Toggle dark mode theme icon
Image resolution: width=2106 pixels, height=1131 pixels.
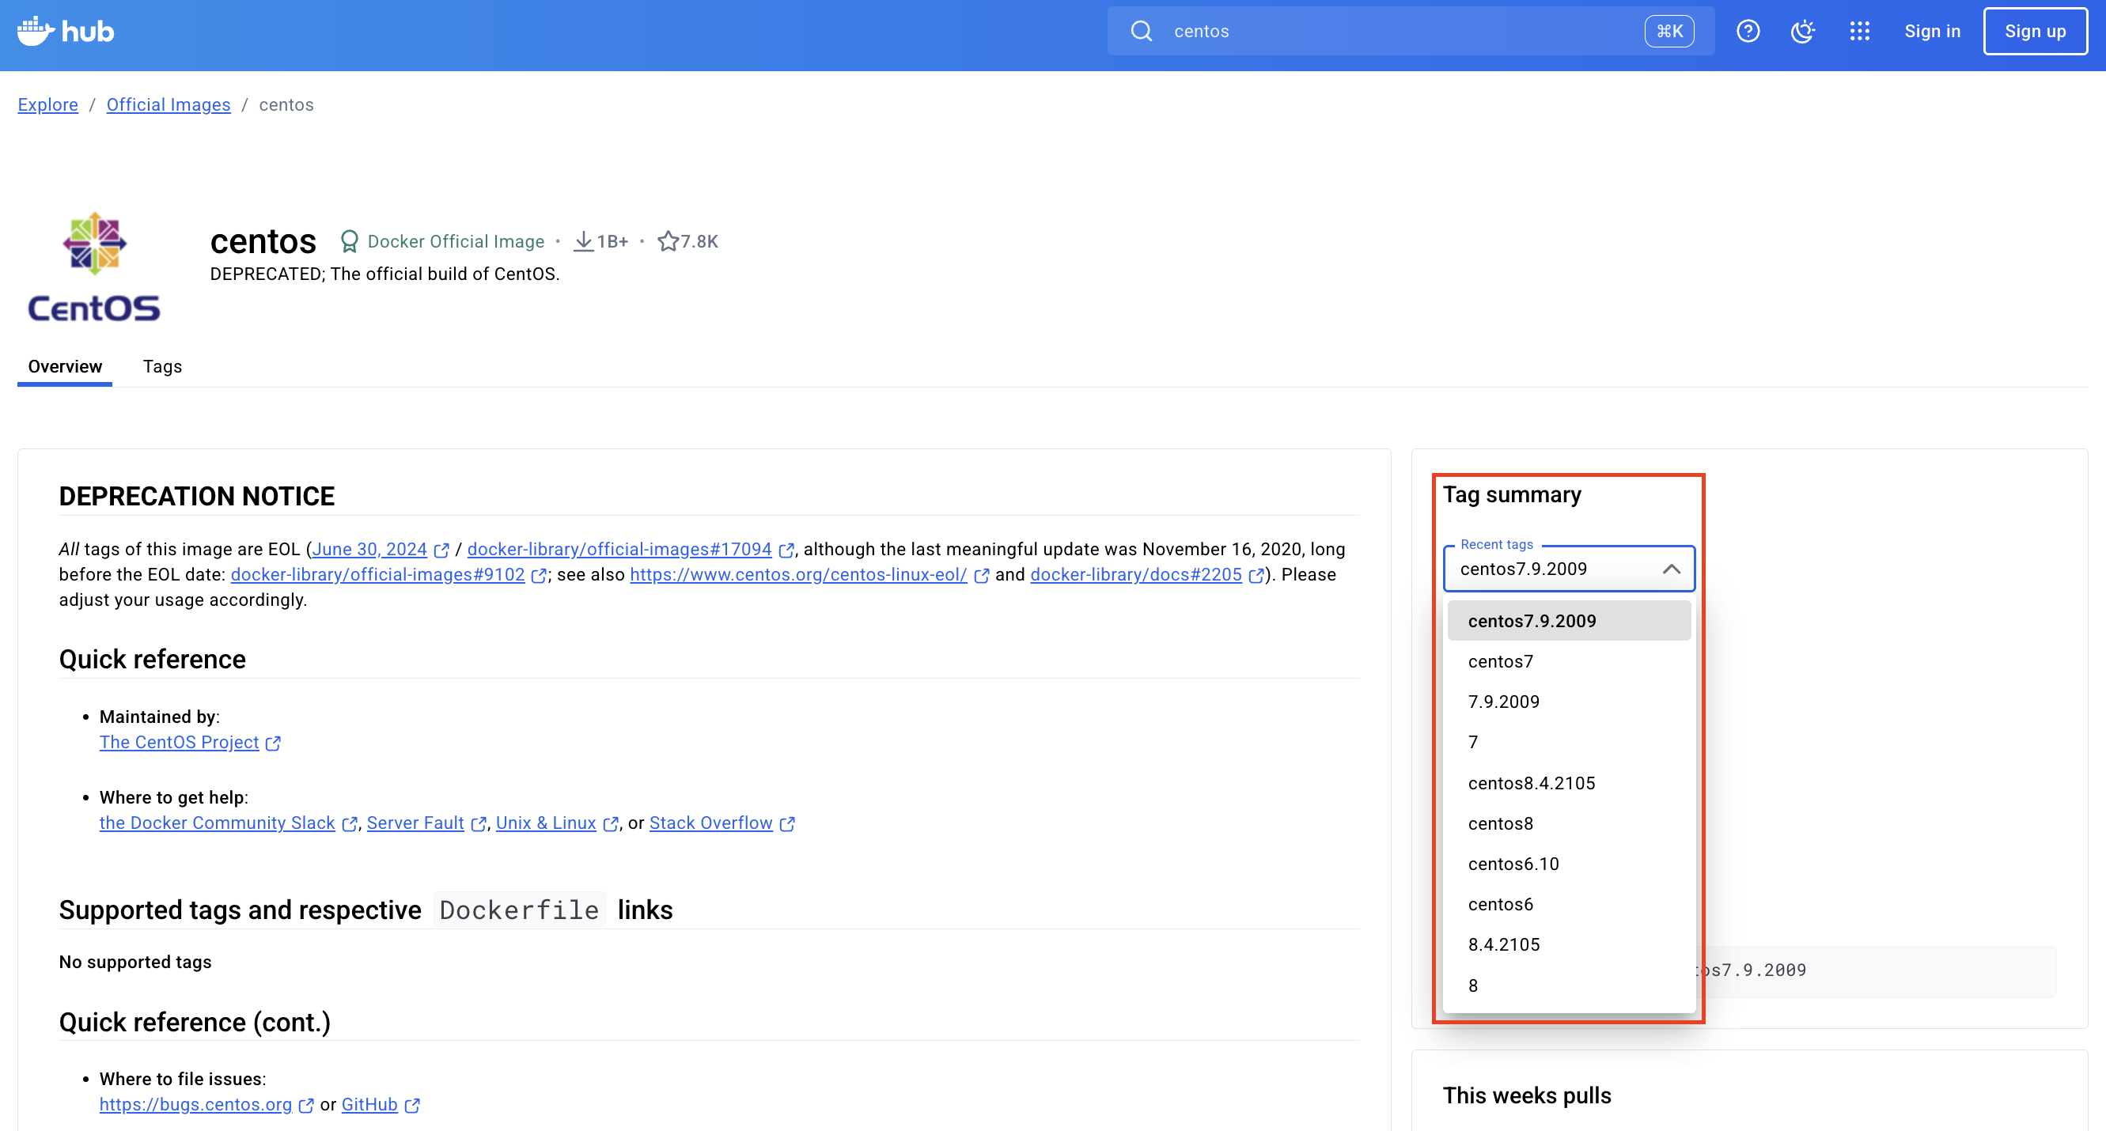[1802, 31]
